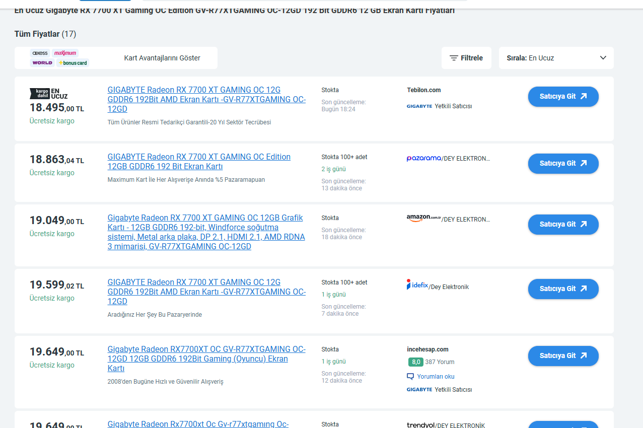Screen dimensions: 643x428
Task: Click the axess card logo
Action: [x=40, y=53]
